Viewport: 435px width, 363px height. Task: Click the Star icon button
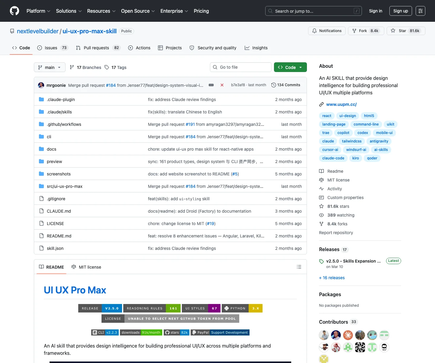[x=406, y=31]
